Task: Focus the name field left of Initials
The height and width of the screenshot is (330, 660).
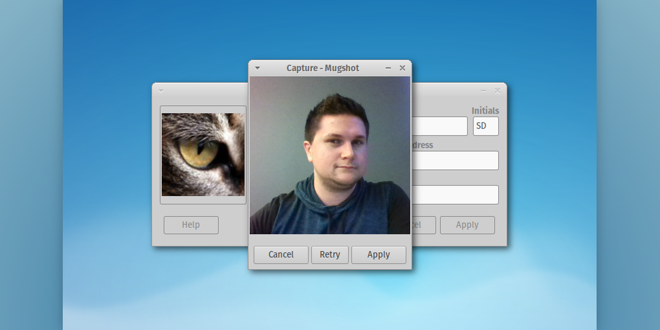Action: click(x=440, y=126)
